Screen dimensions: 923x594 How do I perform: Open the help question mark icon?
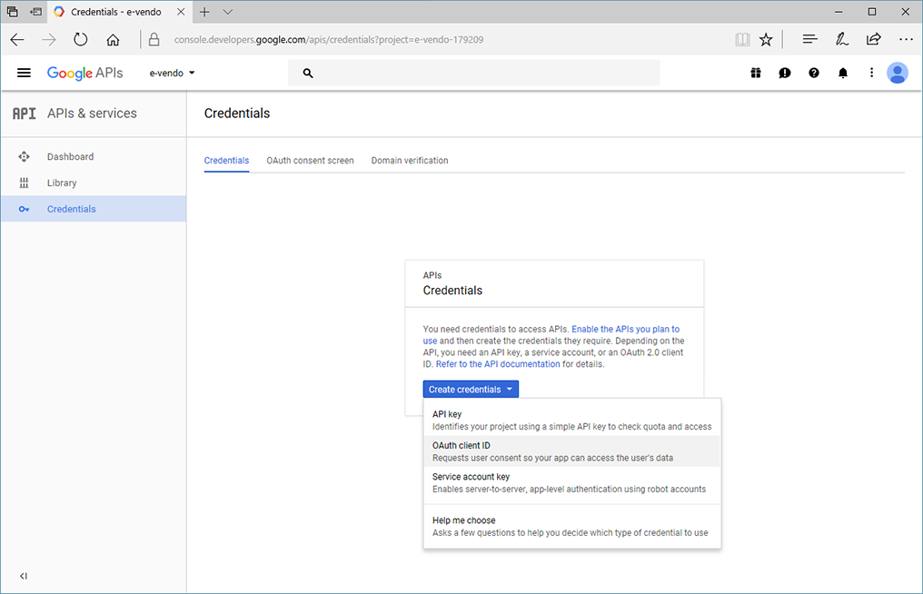pos(813,73)
